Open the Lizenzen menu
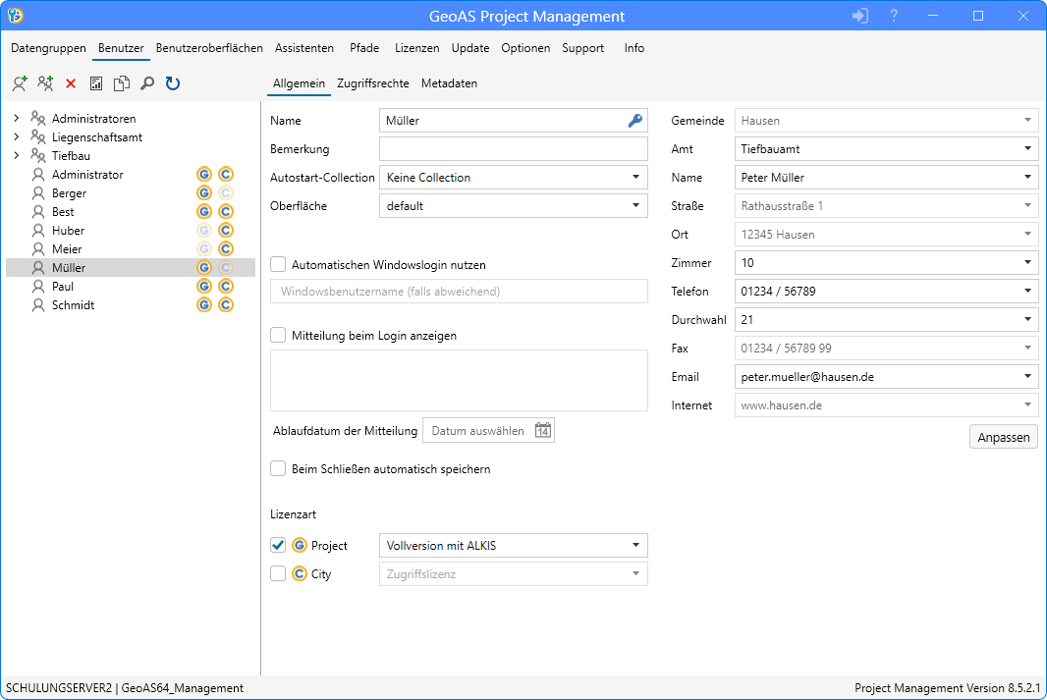This screenshot has height=700, width=1047. [x=416, y=48]
